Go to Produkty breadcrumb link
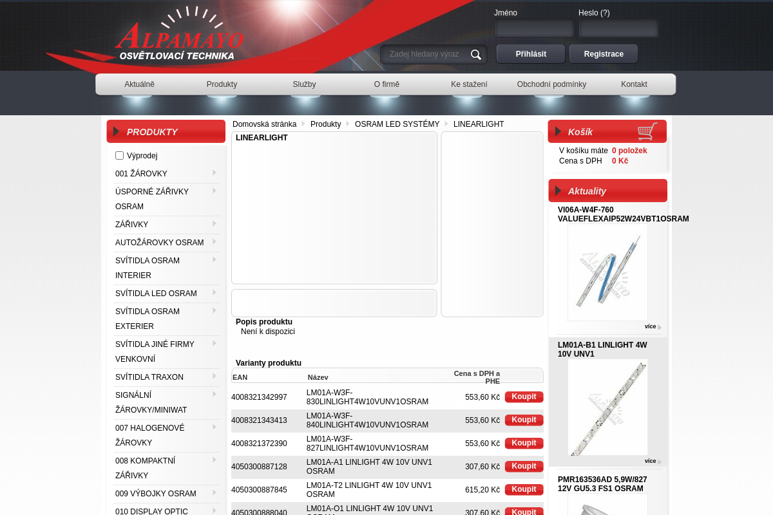Image resolution: width=773 pixels, height=515 pixels. (326, 124)
